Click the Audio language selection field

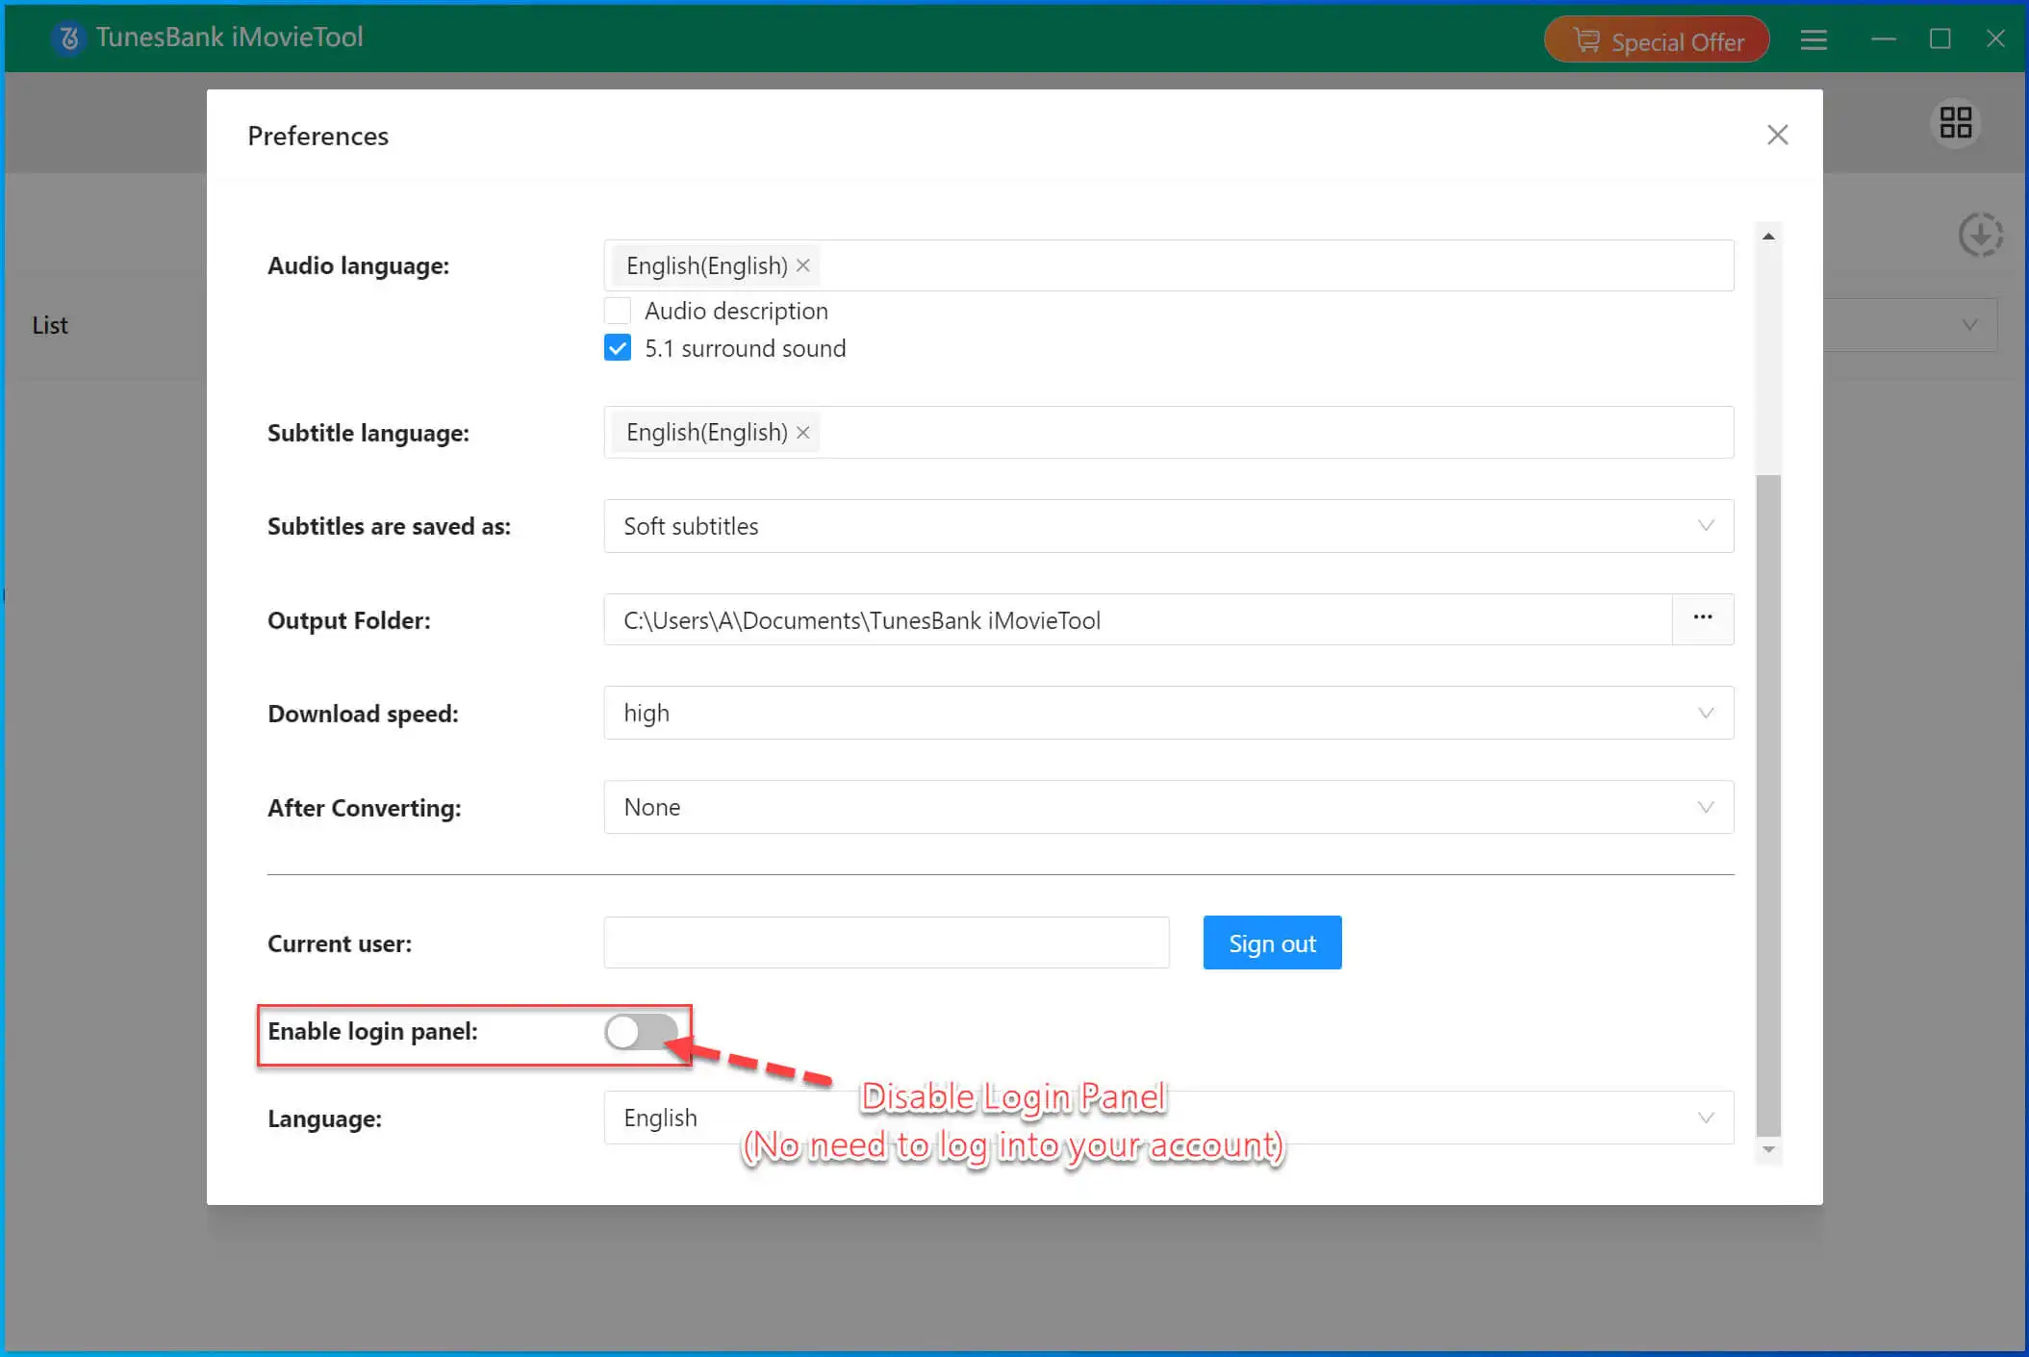(1169, 265)
